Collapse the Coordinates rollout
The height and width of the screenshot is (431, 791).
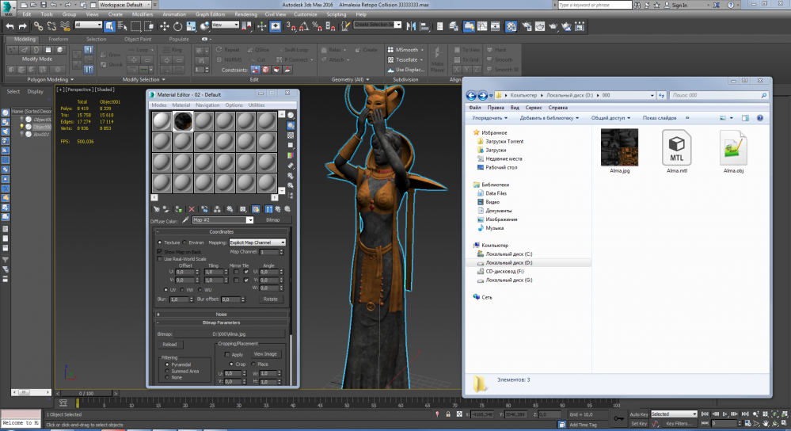(222, 231)
